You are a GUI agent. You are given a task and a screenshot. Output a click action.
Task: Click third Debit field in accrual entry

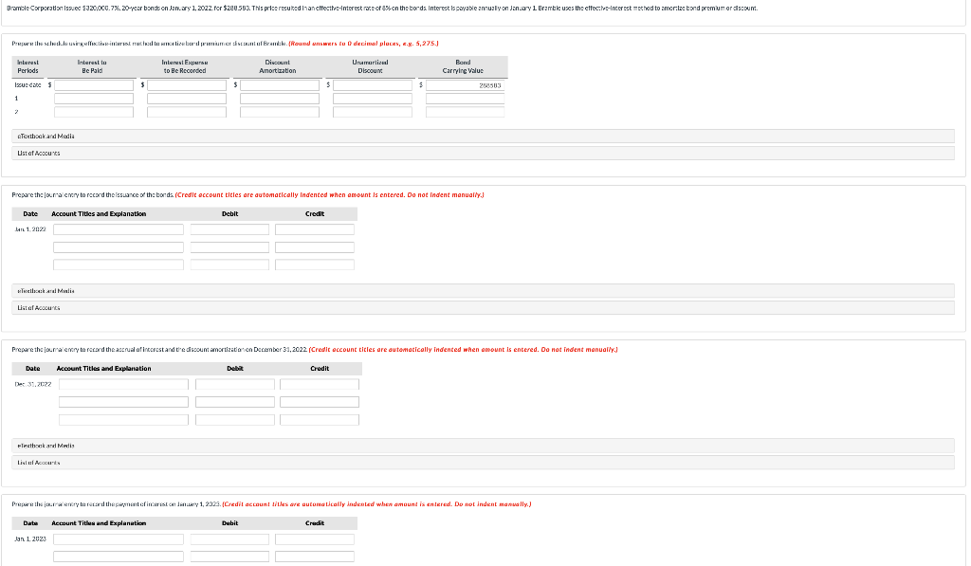(x=235, y=420)
